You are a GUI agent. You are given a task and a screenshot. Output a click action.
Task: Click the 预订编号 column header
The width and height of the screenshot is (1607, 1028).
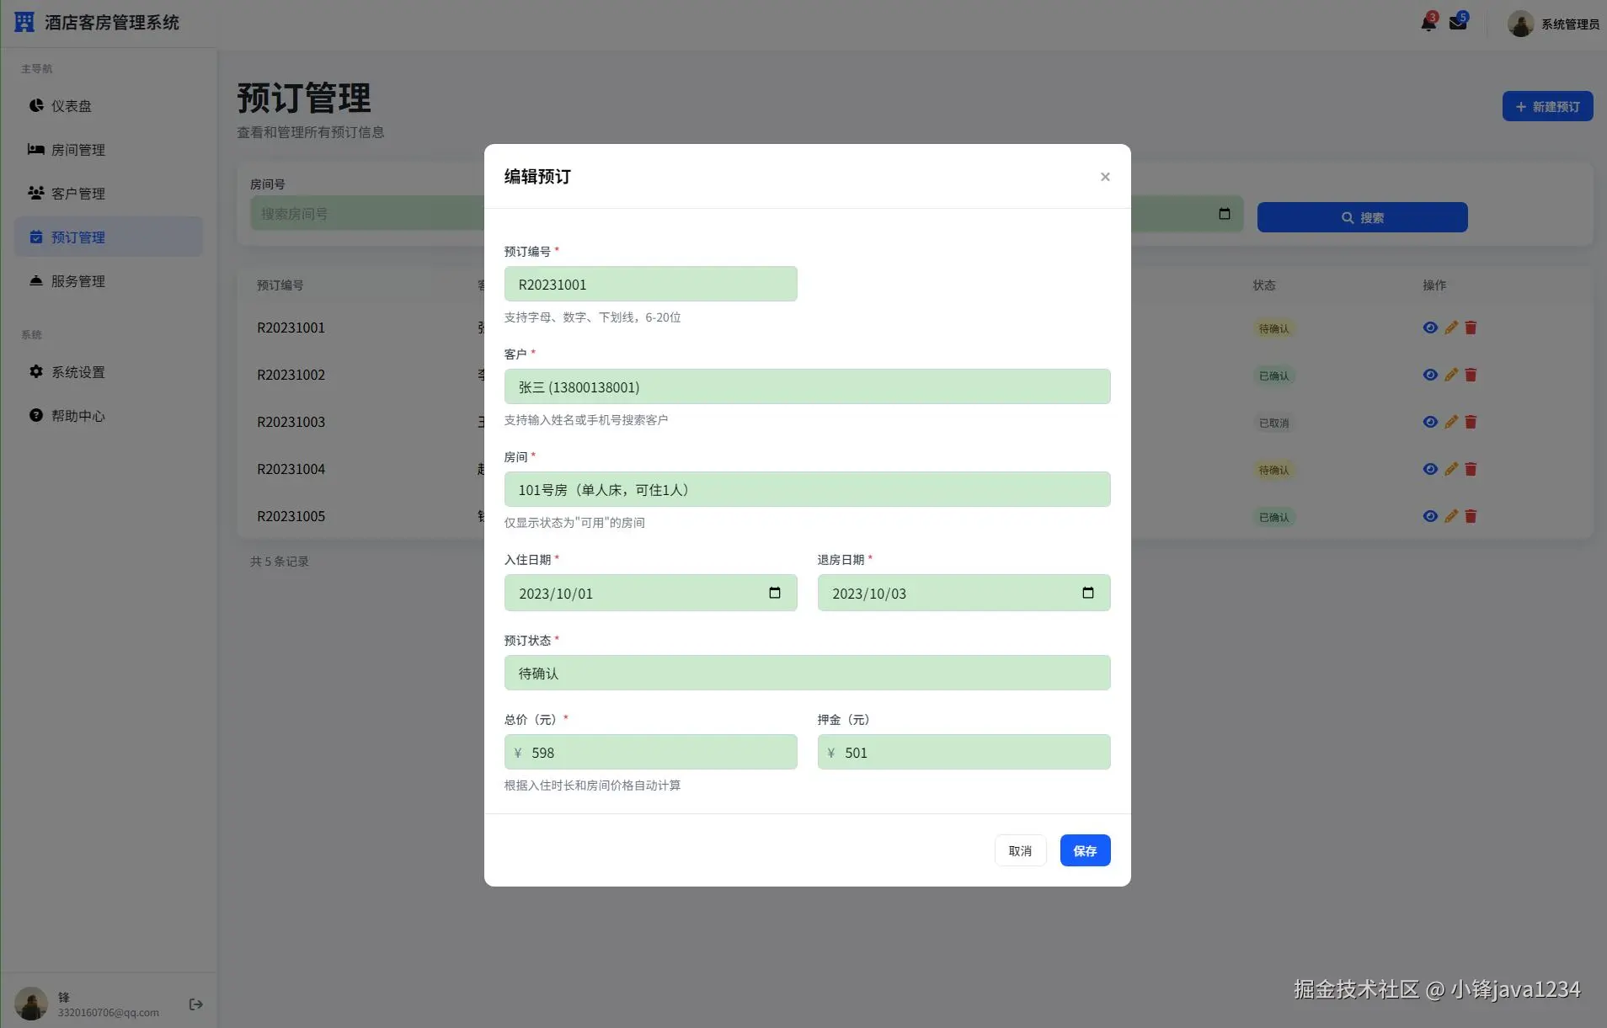coord(280,285)
